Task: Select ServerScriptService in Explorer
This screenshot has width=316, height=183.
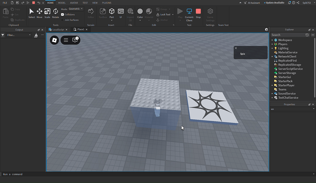Action: (x=290, y=69)
